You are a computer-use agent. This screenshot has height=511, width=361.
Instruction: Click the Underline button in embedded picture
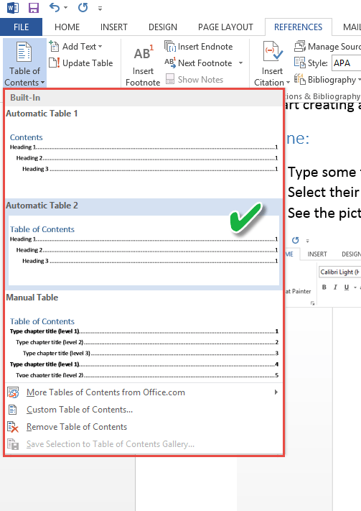click(347, 287)
